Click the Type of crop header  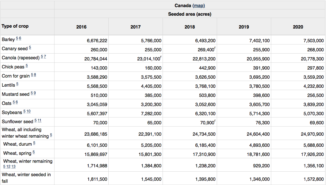point(15,26)
